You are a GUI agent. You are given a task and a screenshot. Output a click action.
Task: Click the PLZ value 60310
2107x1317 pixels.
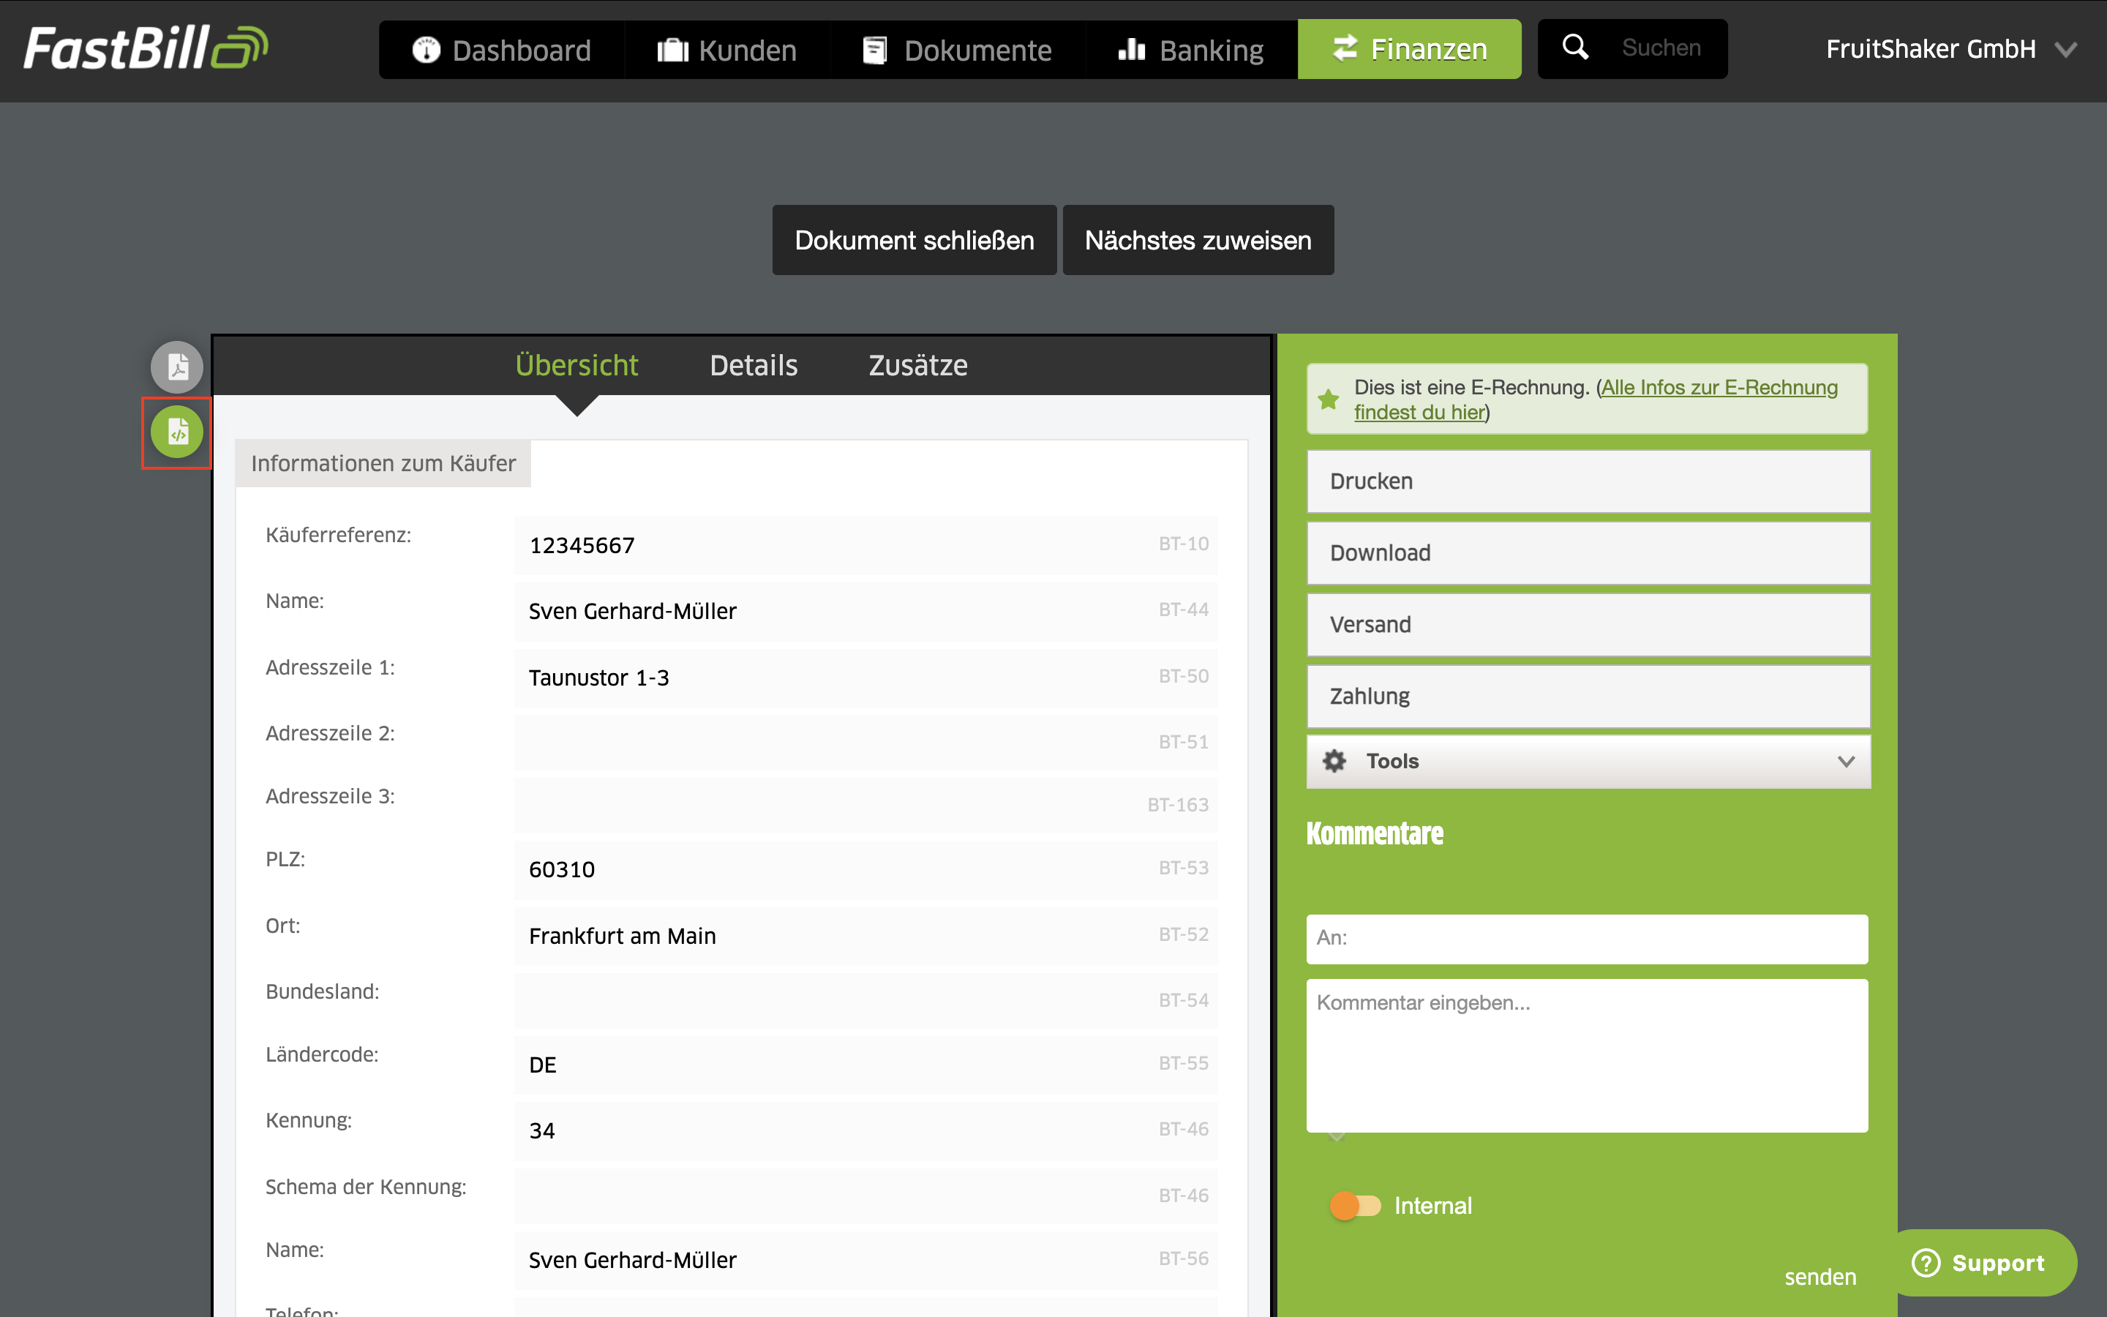(562, 869)
